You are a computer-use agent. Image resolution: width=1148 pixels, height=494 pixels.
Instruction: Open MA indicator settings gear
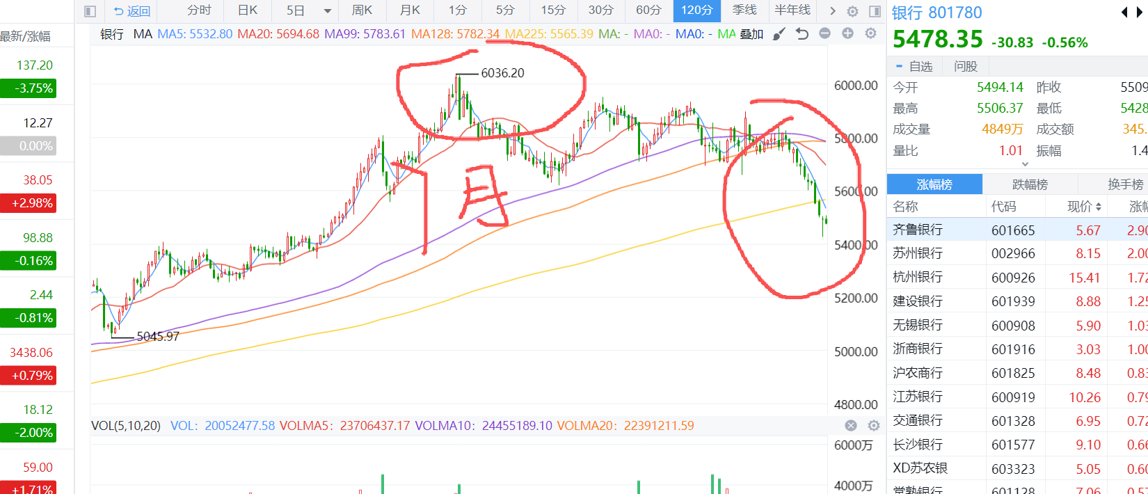870,33
